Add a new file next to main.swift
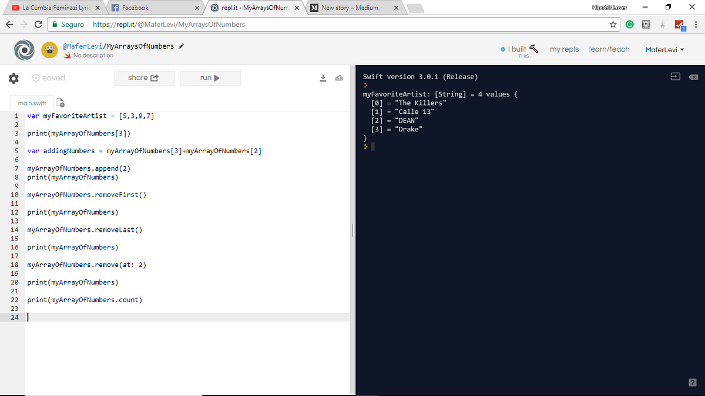 60,103
